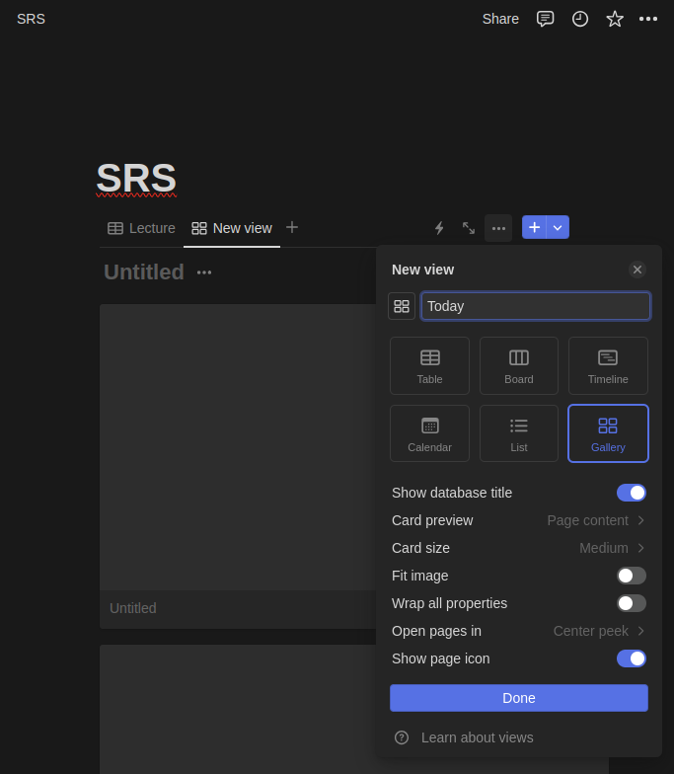
Task: Click the blue plus New button
Action: pos(535,227)
